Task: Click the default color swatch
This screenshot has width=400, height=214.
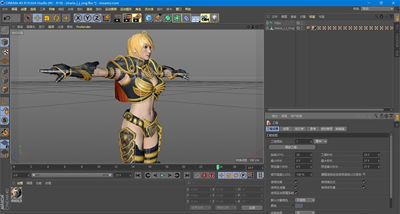Action: point(299,206)
